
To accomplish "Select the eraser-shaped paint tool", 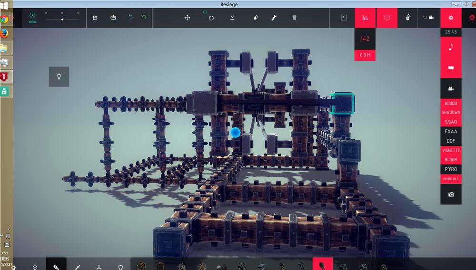I will (x=256, y=18).
